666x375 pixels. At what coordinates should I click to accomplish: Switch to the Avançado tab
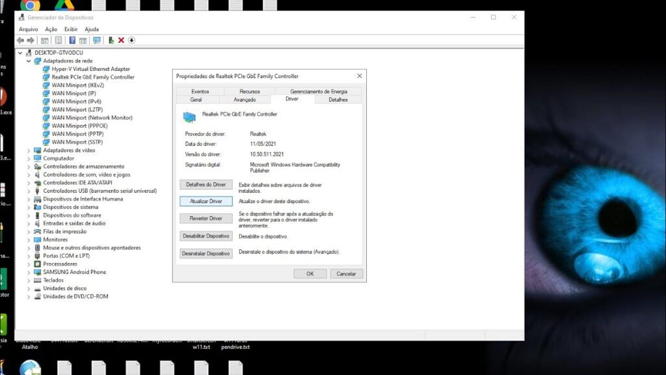click(x=245, y=100)
